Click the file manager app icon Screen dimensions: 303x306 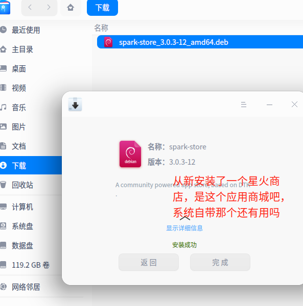tap(5, 8)
